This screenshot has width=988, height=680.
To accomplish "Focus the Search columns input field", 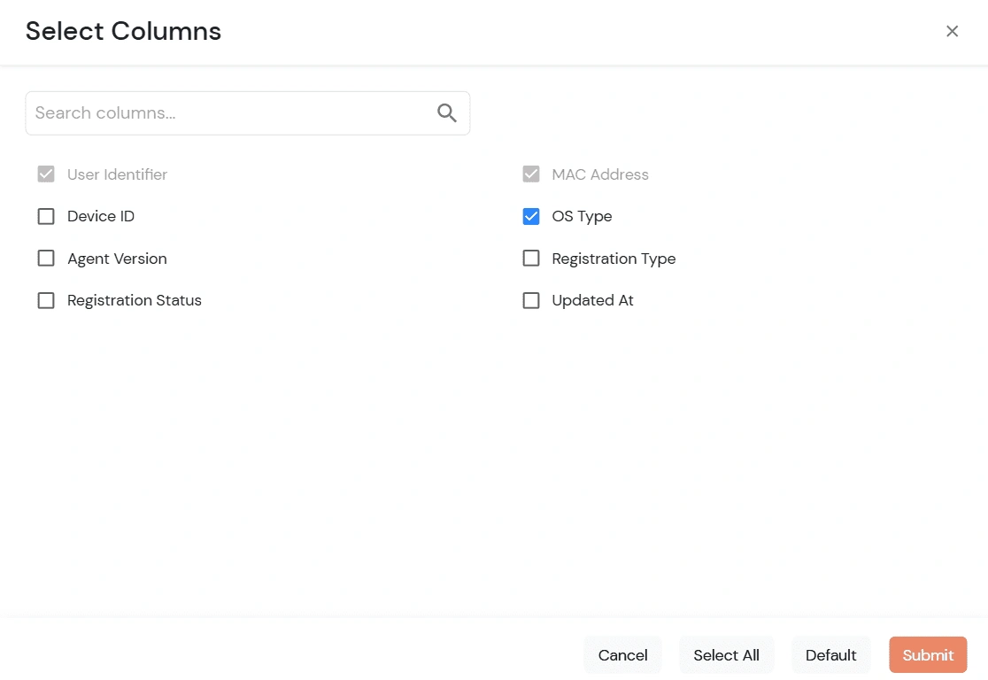I will tap(248, 113).
